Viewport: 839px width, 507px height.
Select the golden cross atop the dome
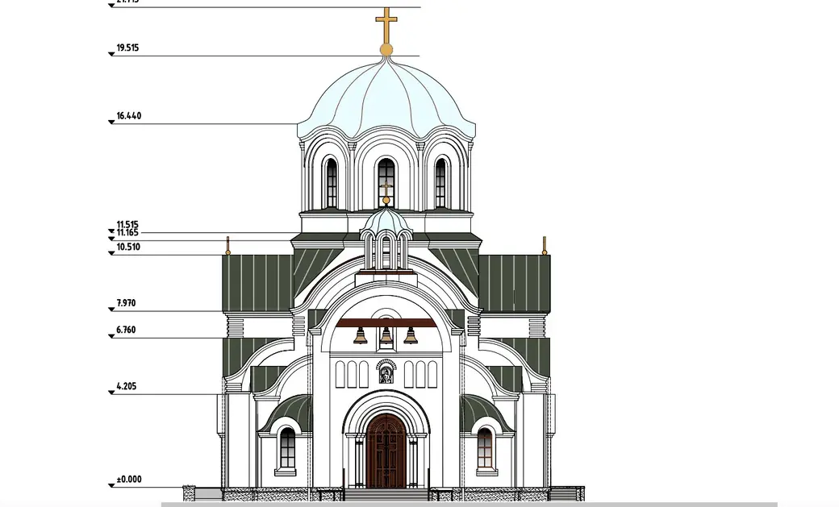pos(387,22)
